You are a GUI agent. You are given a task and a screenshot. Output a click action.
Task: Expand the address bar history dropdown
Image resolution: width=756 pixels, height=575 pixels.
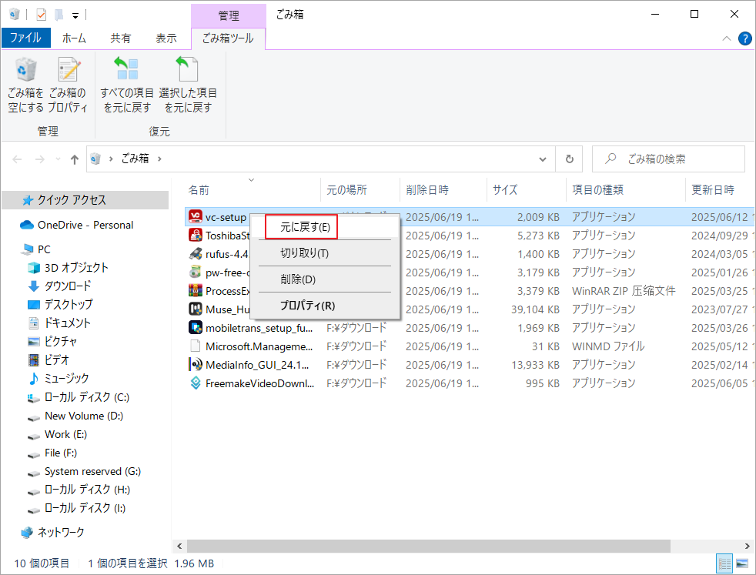(543, 159)
